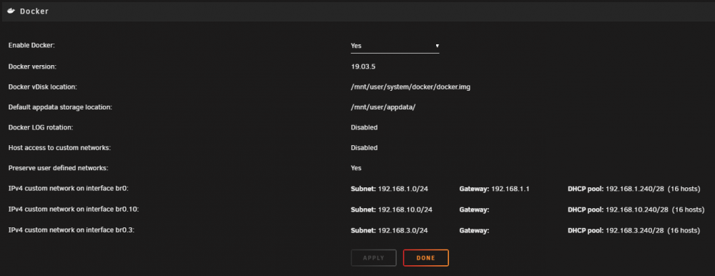Viewport: 715px width, 276px height.
Task: Click the 'Docker vDisk location:' label
Action: point(42,87)
